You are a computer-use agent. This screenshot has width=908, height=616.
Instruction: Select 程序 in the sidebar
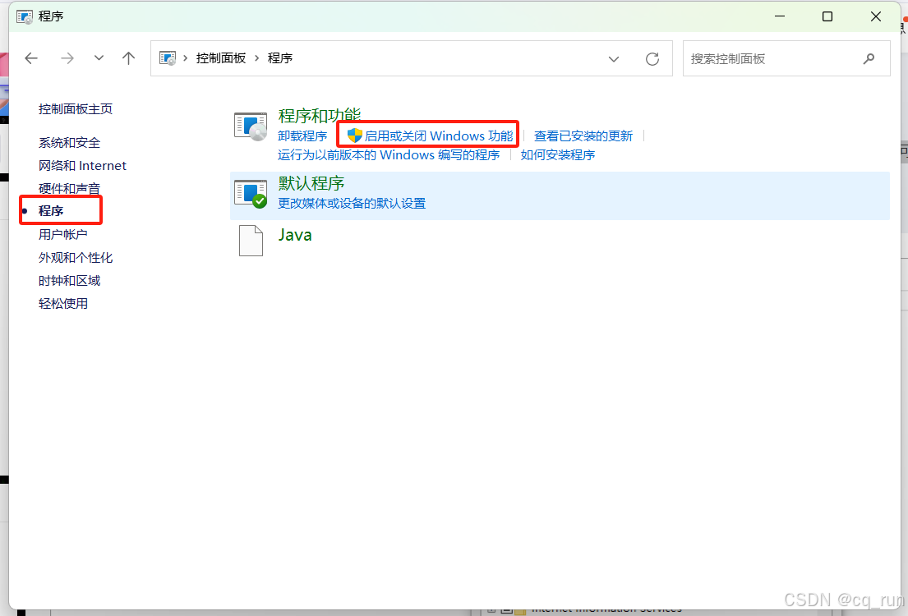click(x=51, y=211)
